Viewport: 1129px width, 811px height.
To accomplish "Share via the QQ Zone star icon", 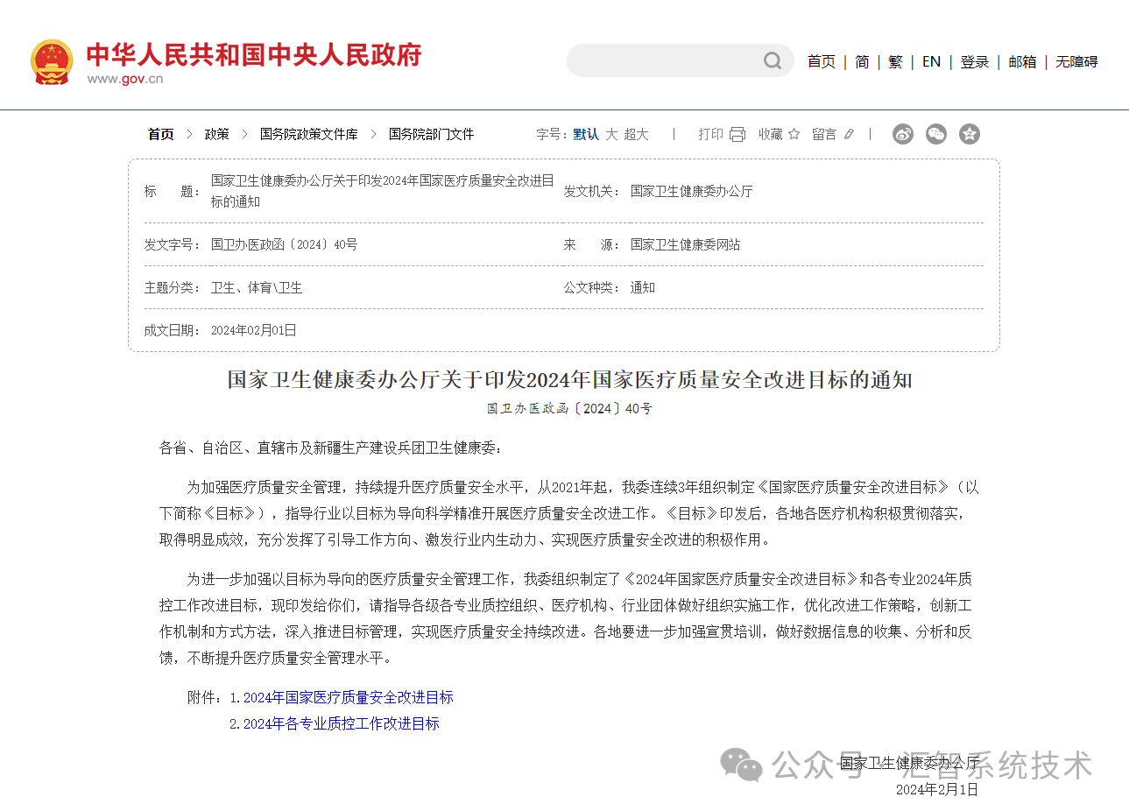I will [969, 134].
